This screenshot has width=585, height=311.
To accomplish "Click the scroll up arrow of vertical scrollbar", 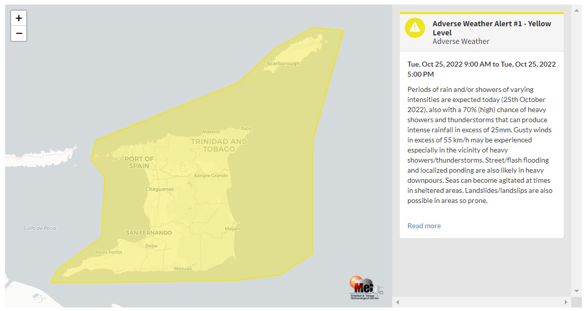I will pos(577,11).
